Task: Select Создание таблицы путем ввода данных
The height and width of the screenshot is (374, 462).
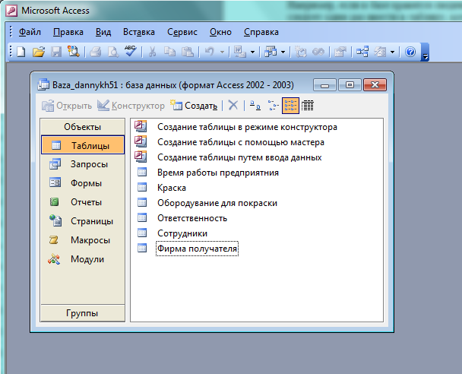Action: (x=229, y=157)
